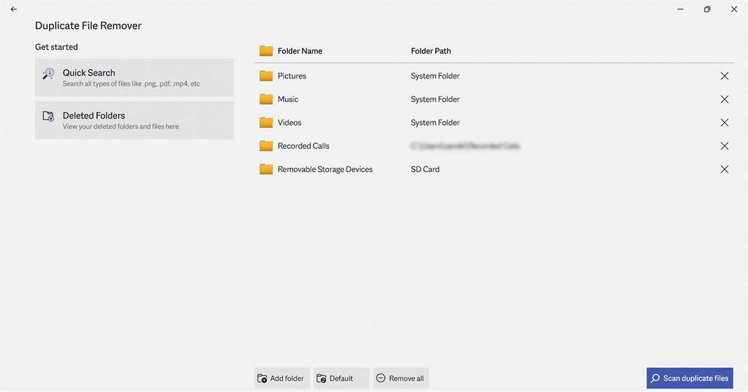748x392 pixels.
Task: Open Deleted Folders section
Action: click(134, 120)
